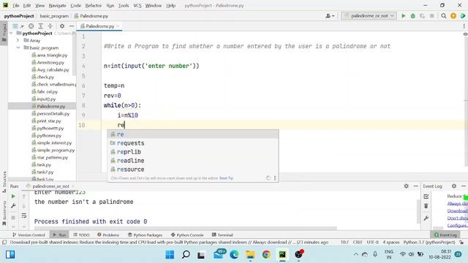The image size is (468, 263).
Task: Open the palindrome_or_not run configuration dropdown
Action: (369, 16)
